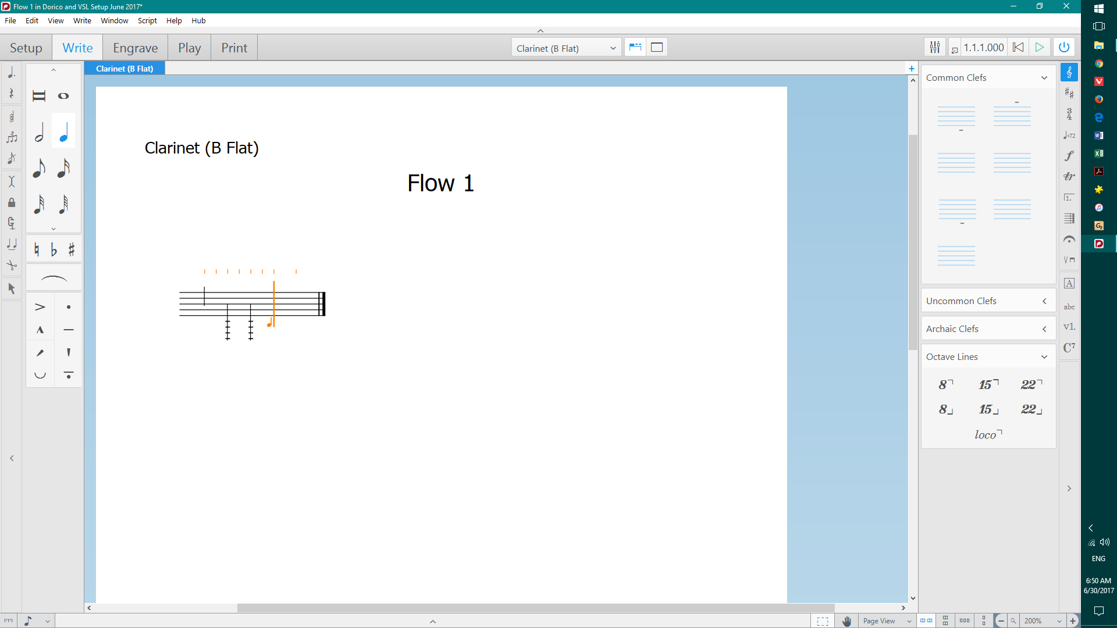The width and height of the screenshot is (1117, 628).
Task: Select the accent articulation
Action: point(40,307)
